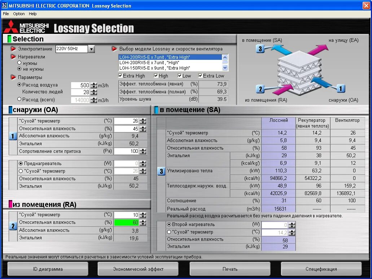Viewport: 372px width, 279px height.
Task: Select heaters 'не нужны' radio option
Action: [19, 69]
